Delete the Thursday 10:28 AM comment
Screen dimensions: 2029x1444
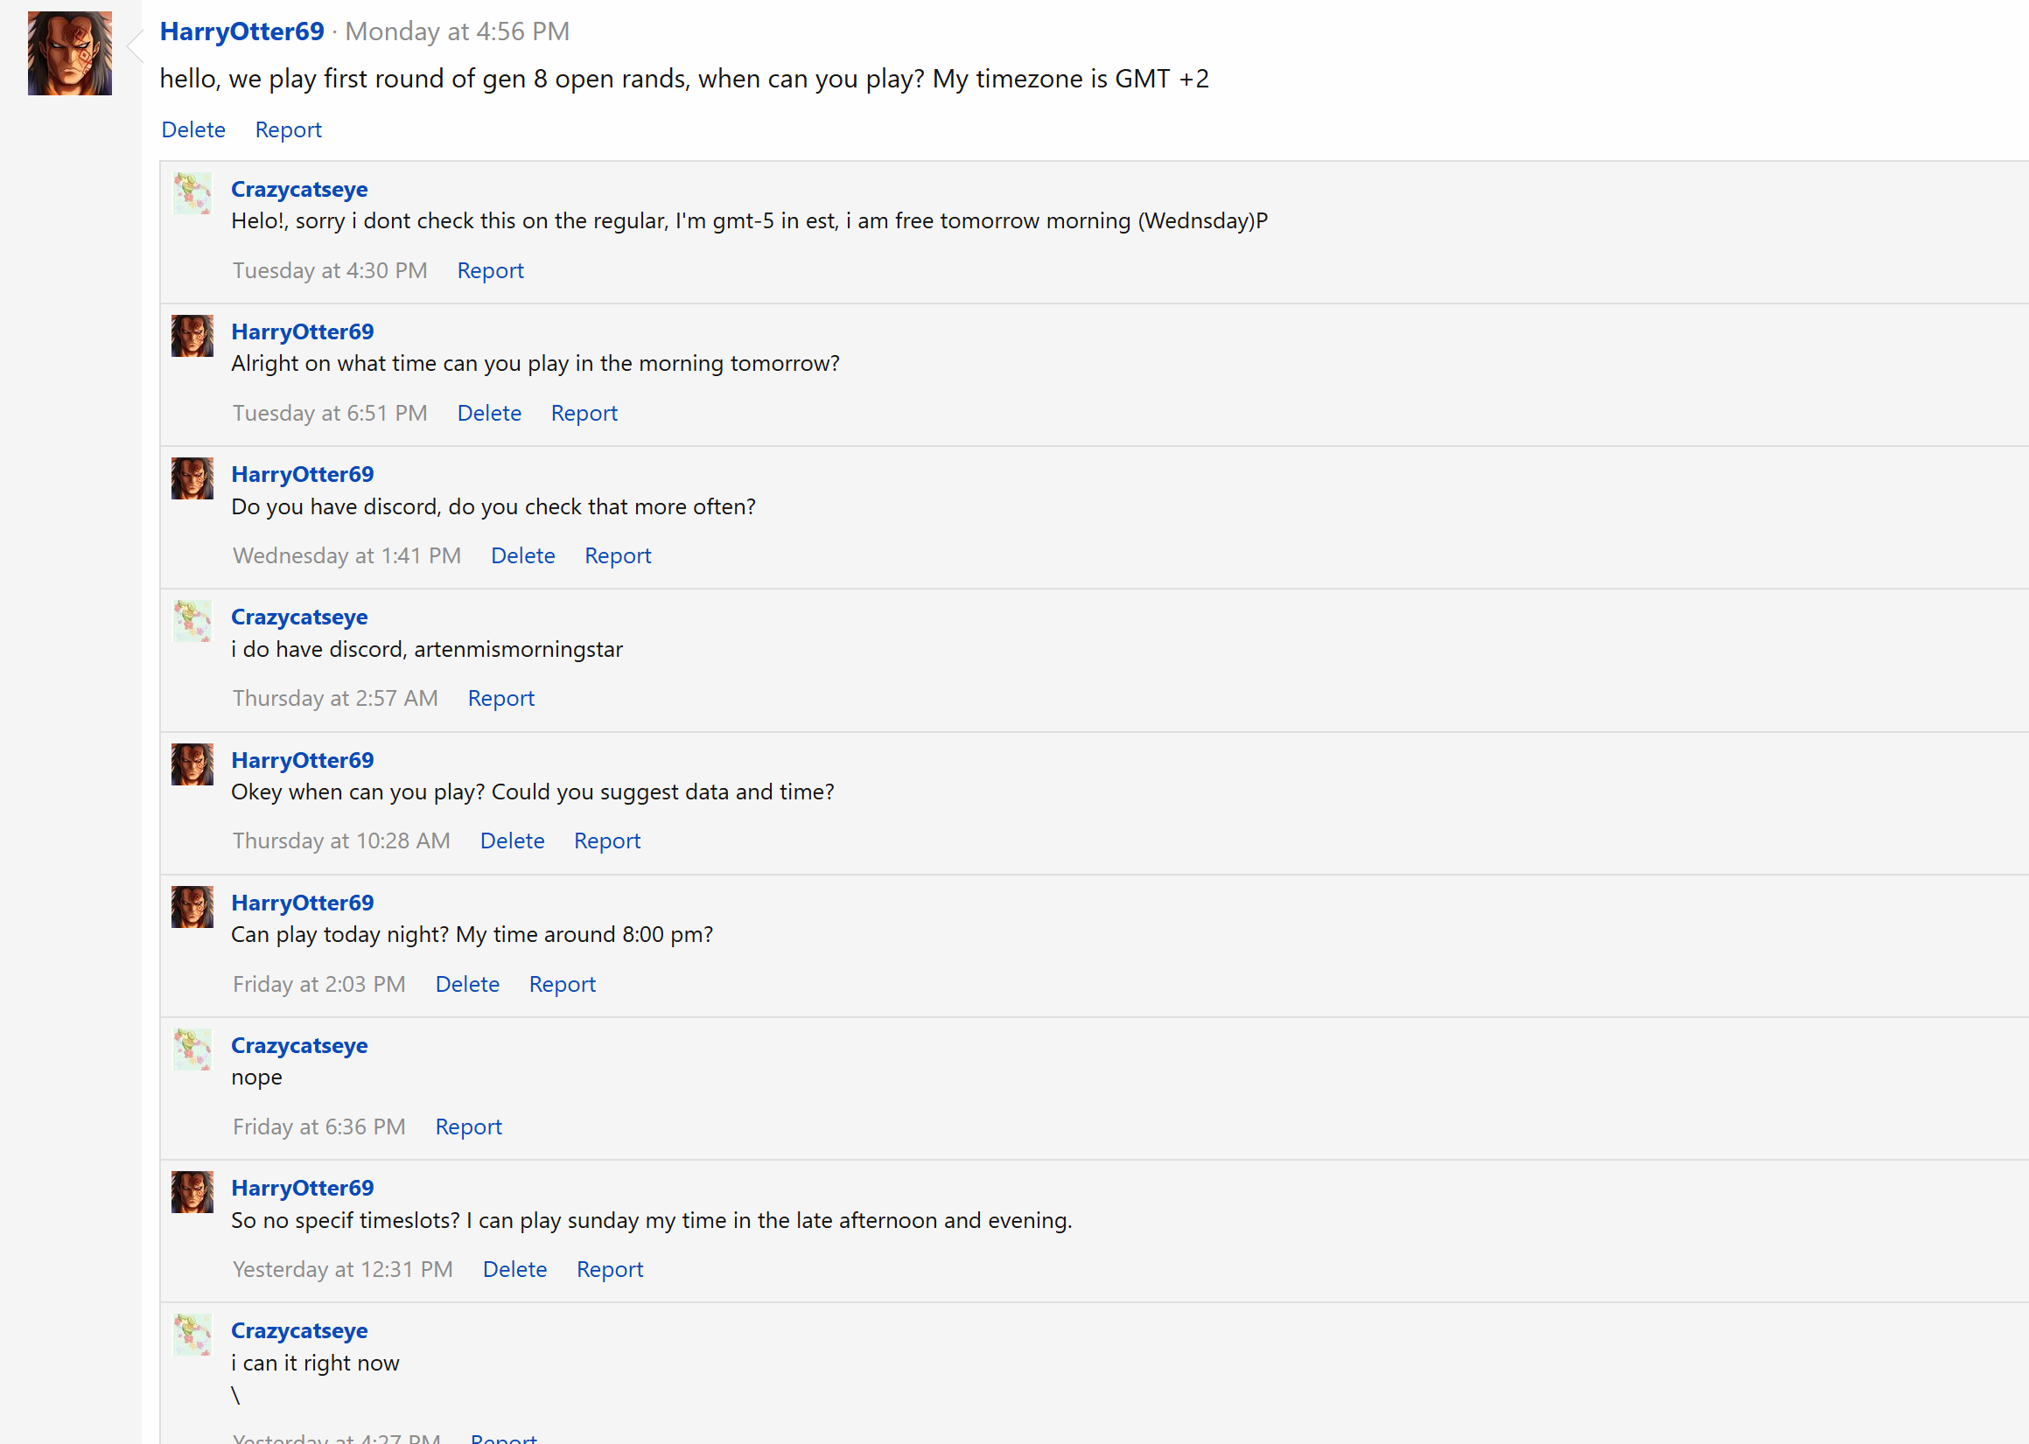pyautogui.click(x=513, y=841)
